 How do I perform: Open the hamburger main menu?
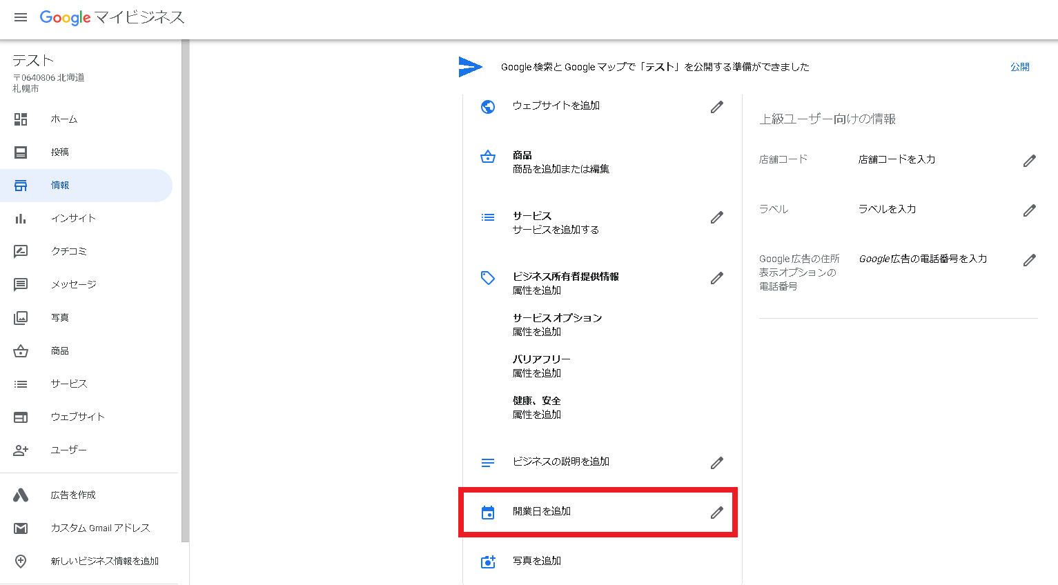pyautogui.click(x=21, y=17)
